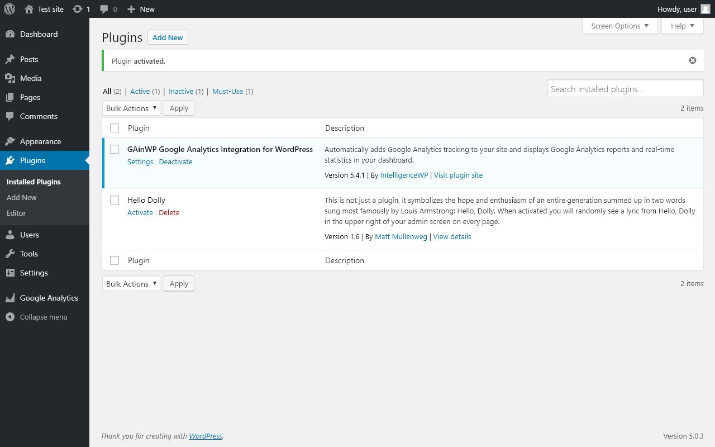Filter plugins by Active
This screenshot has width=715, height=447.
point(140,91)
